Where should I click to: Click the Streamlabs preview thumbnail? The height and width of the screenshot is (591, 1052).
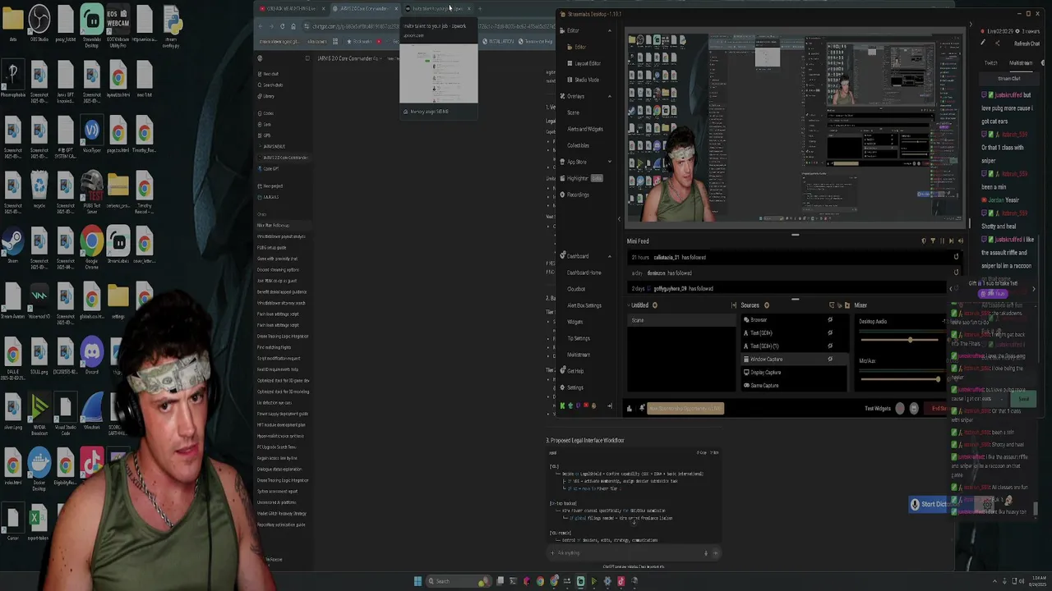pyautogui.click(x=794, y=128)
